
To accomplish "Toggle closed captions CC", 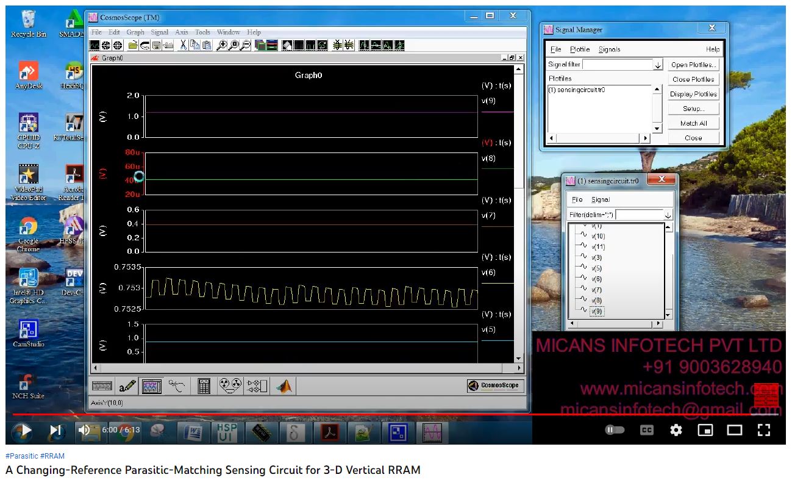I will pyautogui.click(x=646, y=430).
